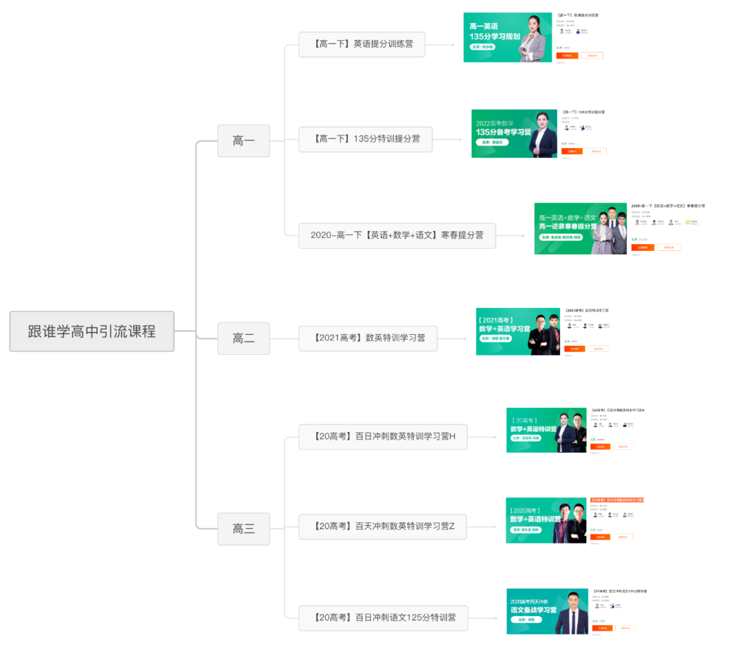Click node 【高一下】135分特训提分营
Image resolution: width=744 pixels, height=656 pixels.
coord(365,139)
